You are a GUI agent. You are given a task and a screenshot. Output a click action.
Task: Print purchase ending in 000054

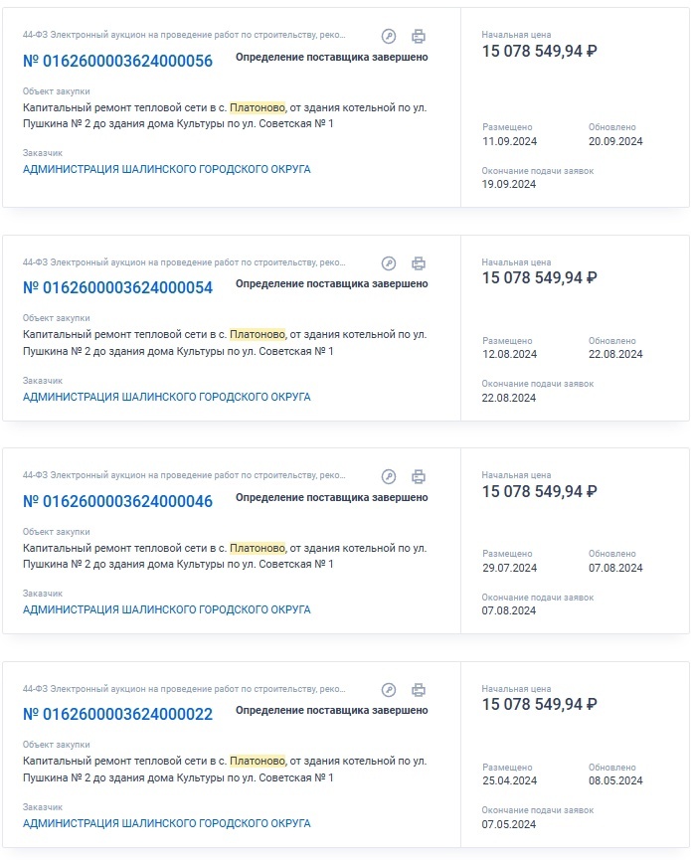(419, 263)
